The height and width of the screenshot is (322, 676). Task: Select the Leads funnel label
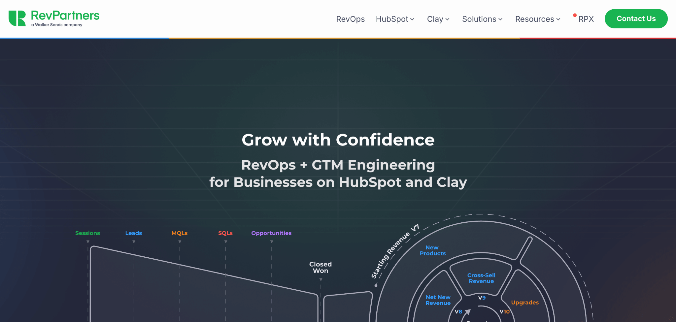(x=134, y=233)
